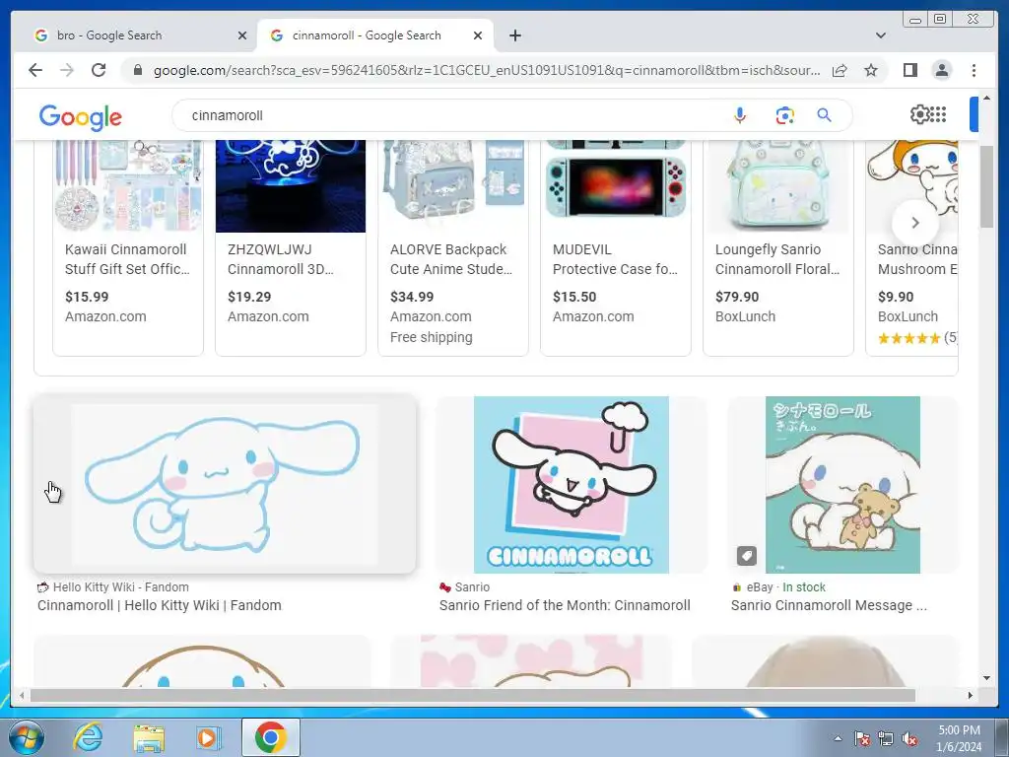Open the Windows Start menu
Image resolution: width=1009 pixels, height=757 pixels.
point(25,737)
